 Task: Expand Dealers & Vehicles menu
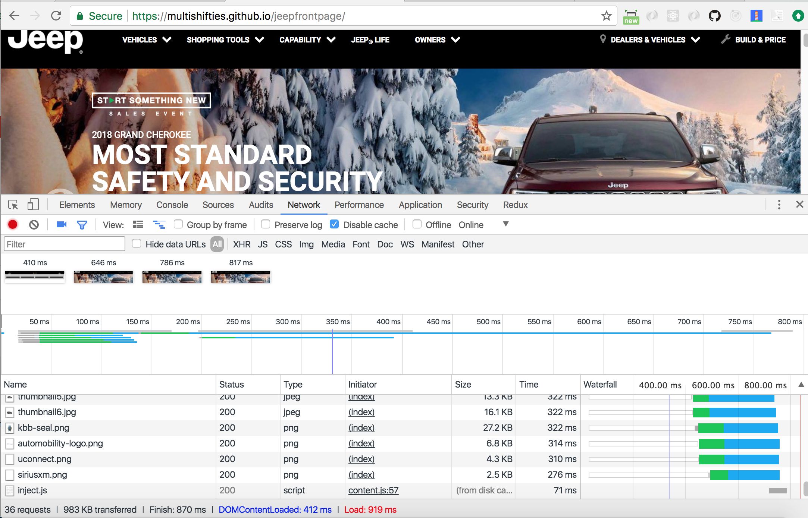[x=655, y=40]
